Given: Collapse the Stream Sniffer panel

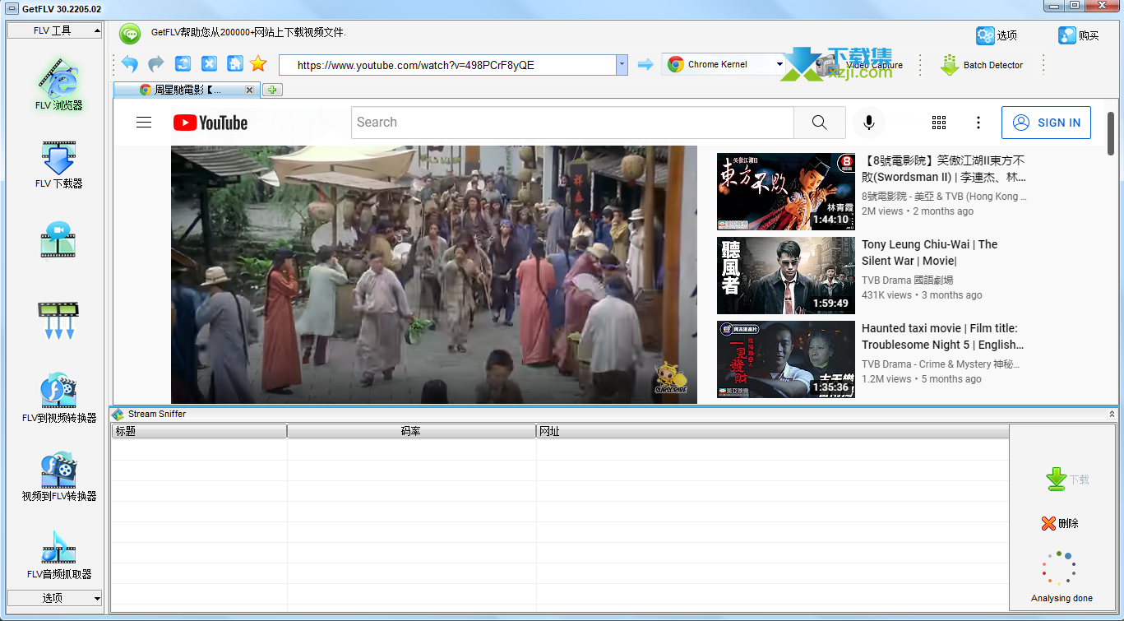Looking at the screenshot, I should click(x=1112, y=414).
